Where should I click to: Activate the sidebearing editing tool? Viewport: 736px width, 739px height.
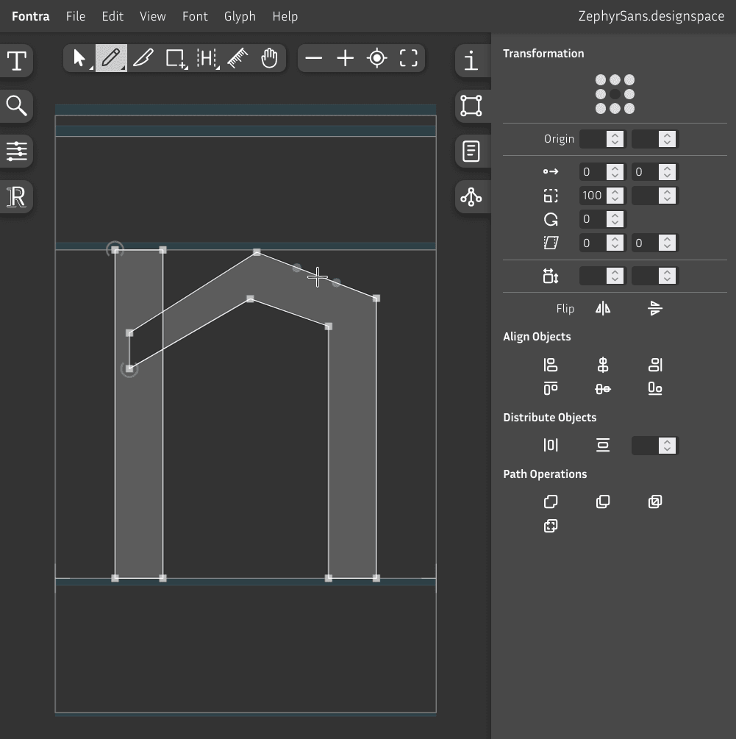pos(207,58)
